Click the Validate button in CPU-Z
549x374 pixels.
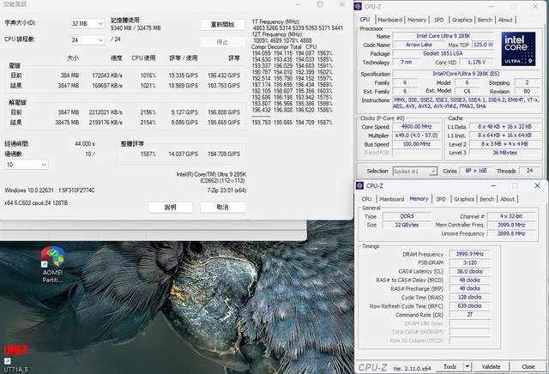point(491,366)
